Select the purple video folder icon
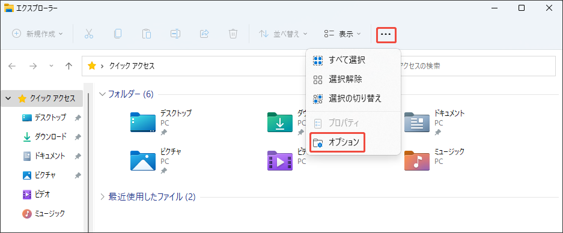This screenshot has width=563, height=233. (280, 160)
